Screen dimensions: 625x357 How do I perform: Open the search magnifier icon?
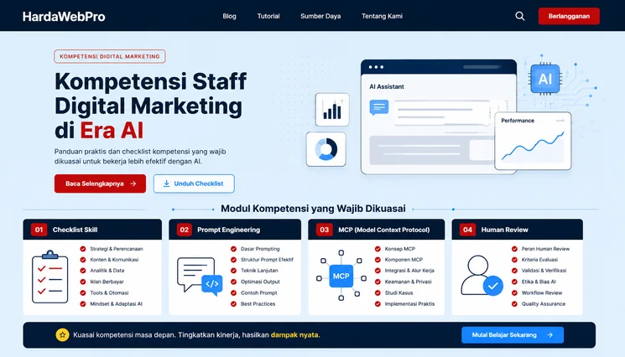click(x=520, y=16)
